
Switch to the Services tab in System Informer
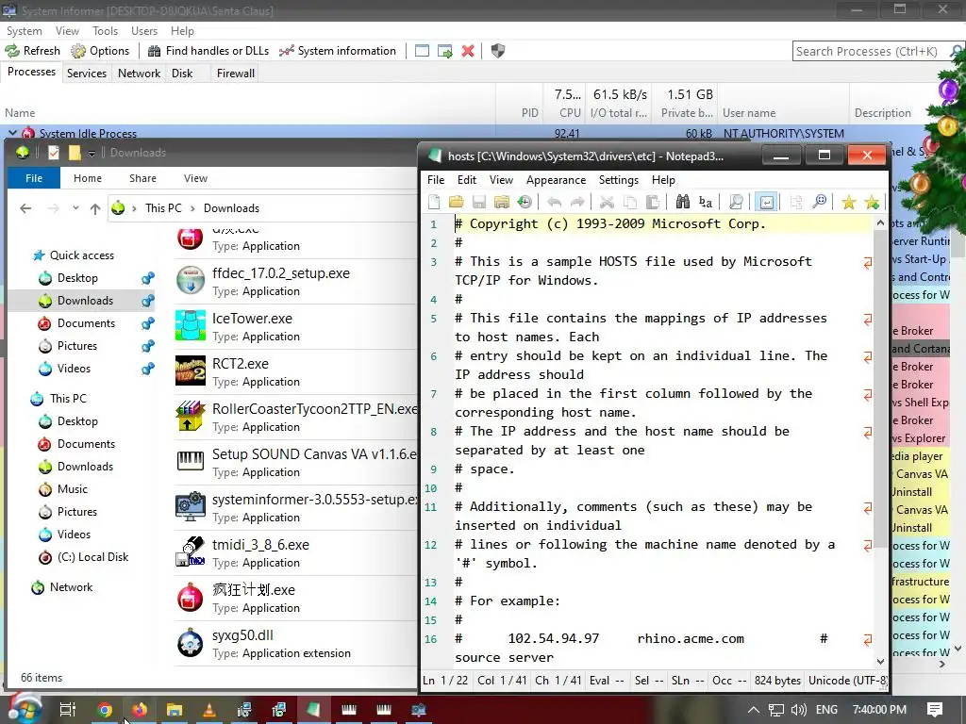click(x=86, y=74)
